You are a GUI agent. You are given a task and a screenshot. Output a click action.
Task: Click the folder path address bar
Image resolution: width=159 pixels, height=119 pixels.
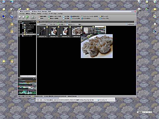pyautogui.click(x=86, y=22)
